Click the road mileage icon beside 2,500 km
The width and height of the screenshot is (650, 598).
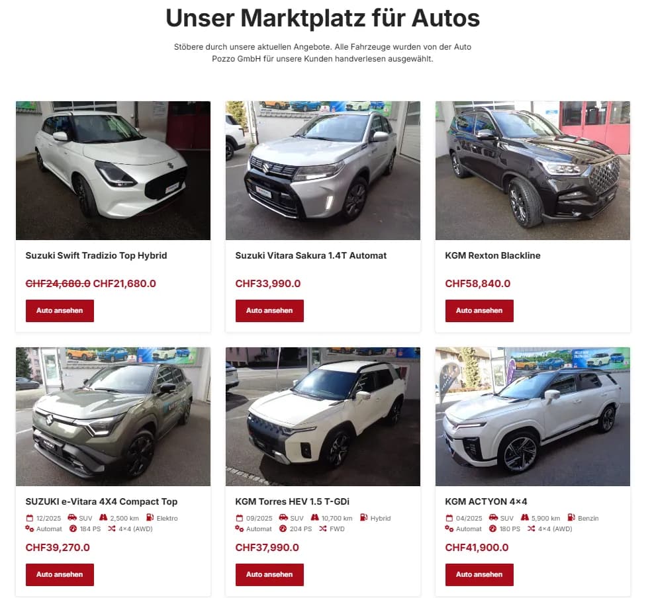pos(103,517)
